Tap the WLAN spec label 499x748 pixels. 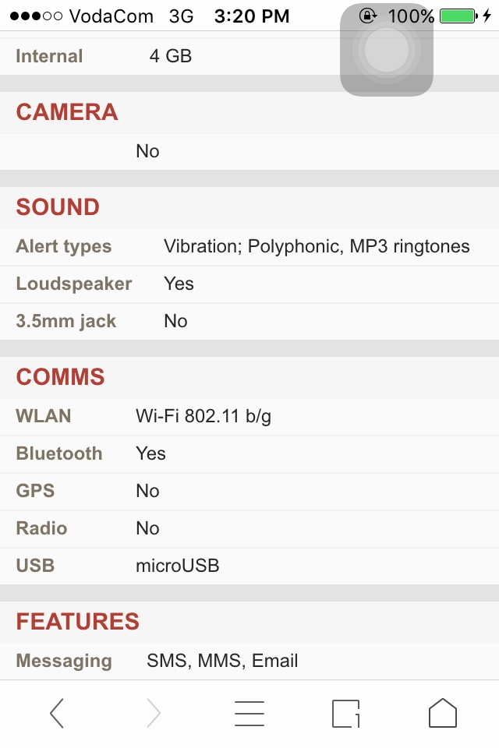click(44, 416)
